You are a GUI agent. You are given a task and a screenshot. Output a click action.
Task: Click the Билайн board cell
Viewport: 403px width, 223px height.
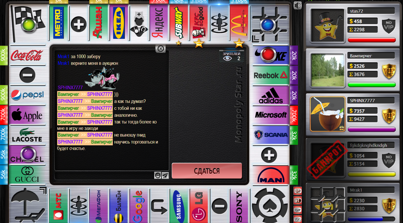(x=119, y=206)
